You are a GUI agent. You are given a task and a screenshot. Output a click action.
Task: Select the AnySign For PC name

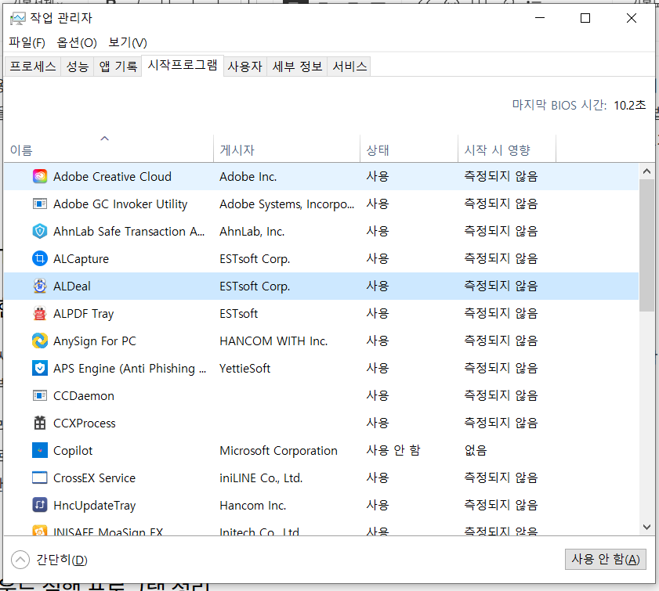95,341
